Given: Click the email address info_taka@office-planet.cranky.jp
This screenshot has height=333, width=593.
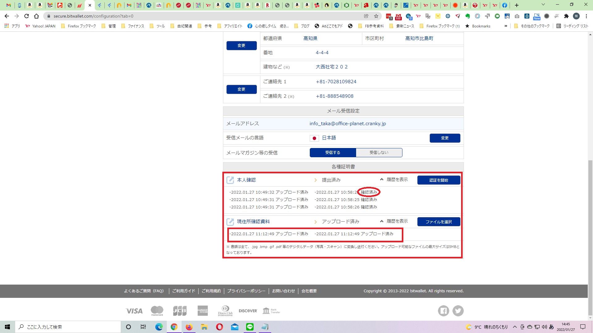Looking at the screenshot, I should coord(348,124).
